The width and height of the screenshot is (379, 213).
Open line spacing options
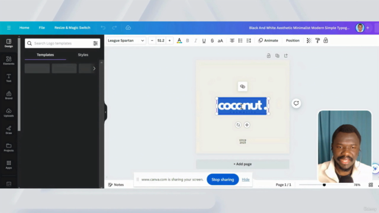point(249,41)
